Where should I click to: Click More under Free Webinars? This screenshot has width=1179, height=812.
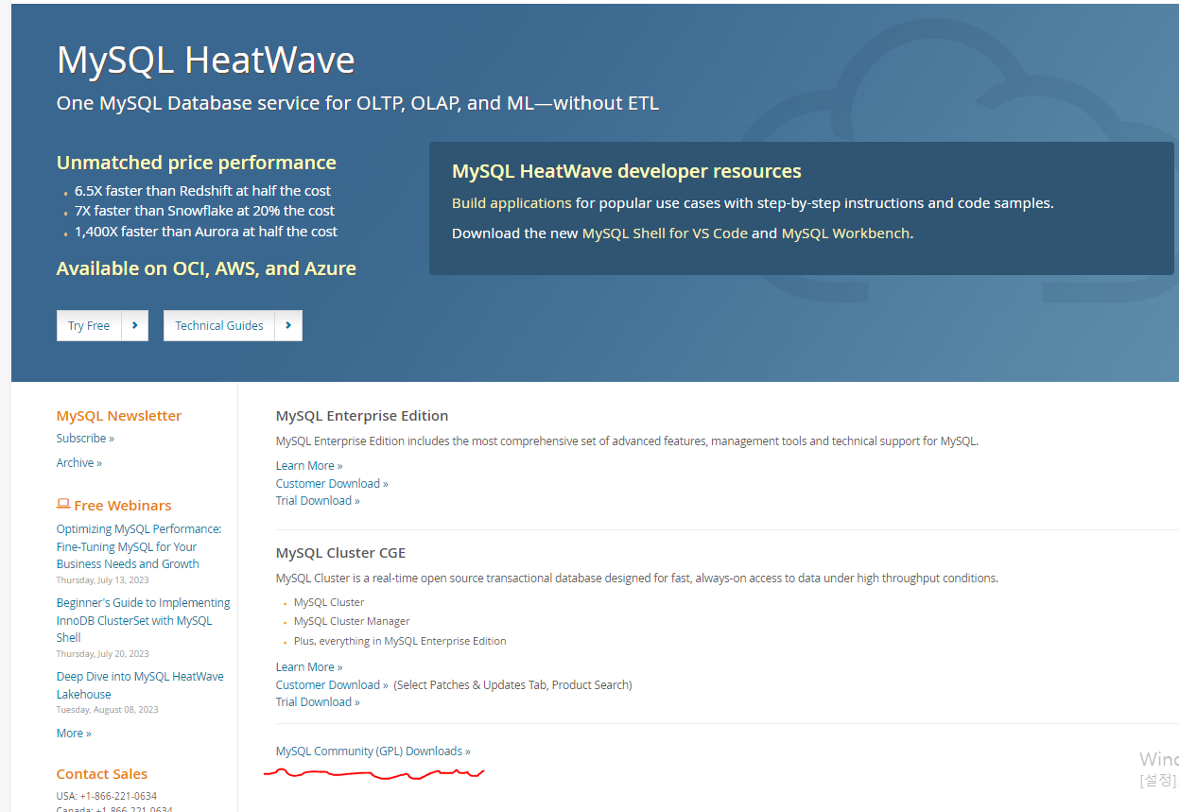(x=74, y=734)
